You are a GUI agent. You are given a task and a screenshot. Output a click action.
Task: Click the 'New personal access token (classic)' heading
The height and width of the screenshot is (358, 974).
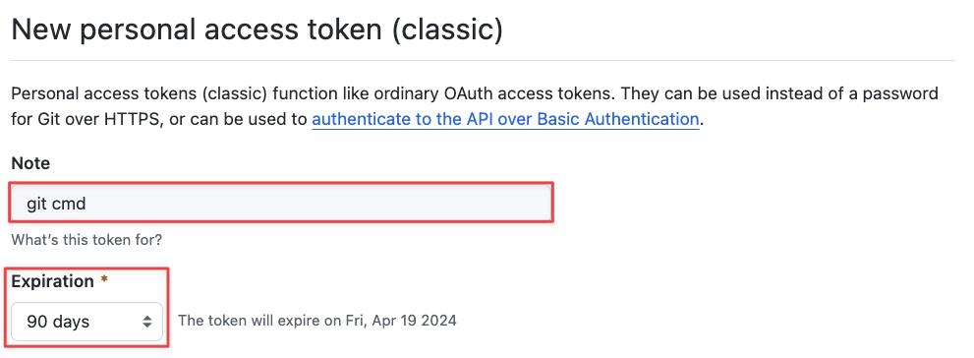258,30
